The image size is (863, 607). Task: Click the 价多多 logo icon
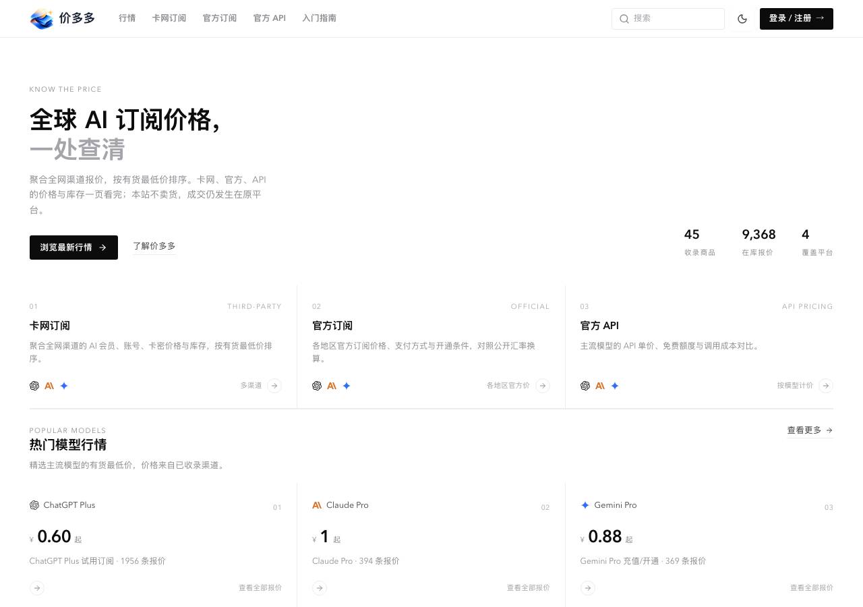(x=42, y=19)
